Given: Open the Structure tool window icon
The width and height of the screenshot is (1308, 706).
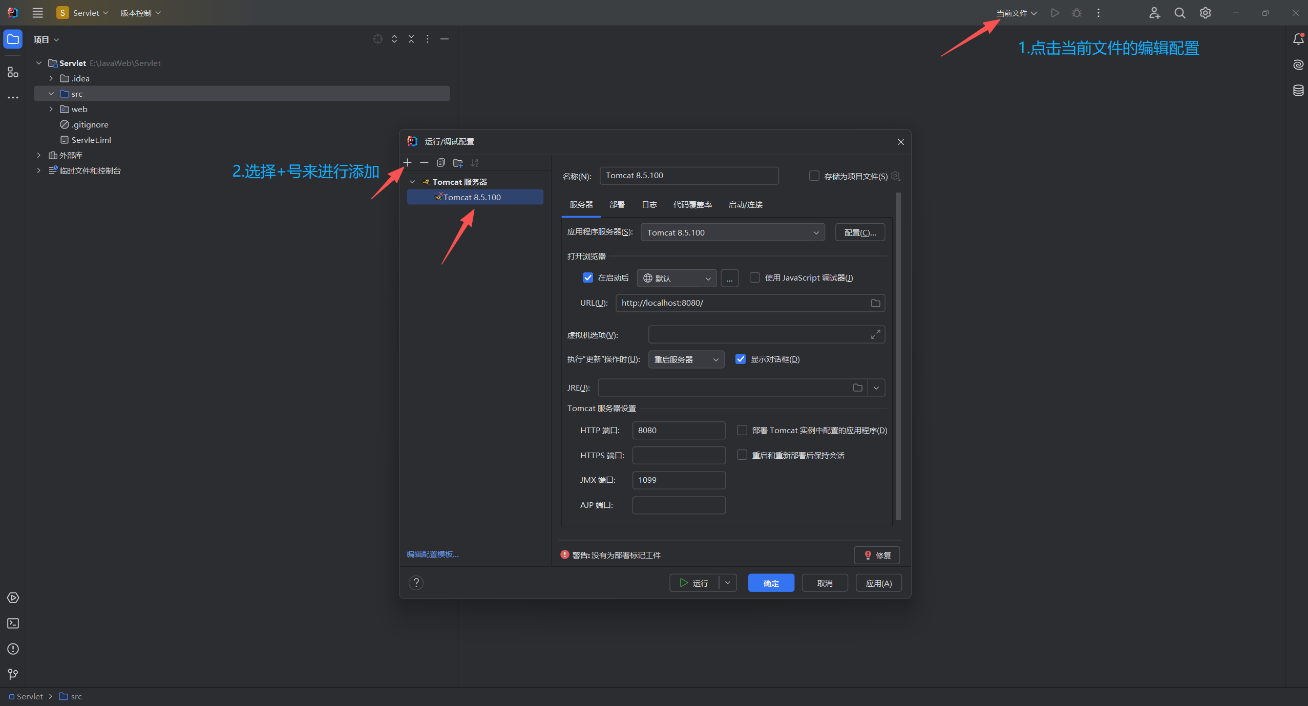Looking at the screenshot, I should pos(13,72).
